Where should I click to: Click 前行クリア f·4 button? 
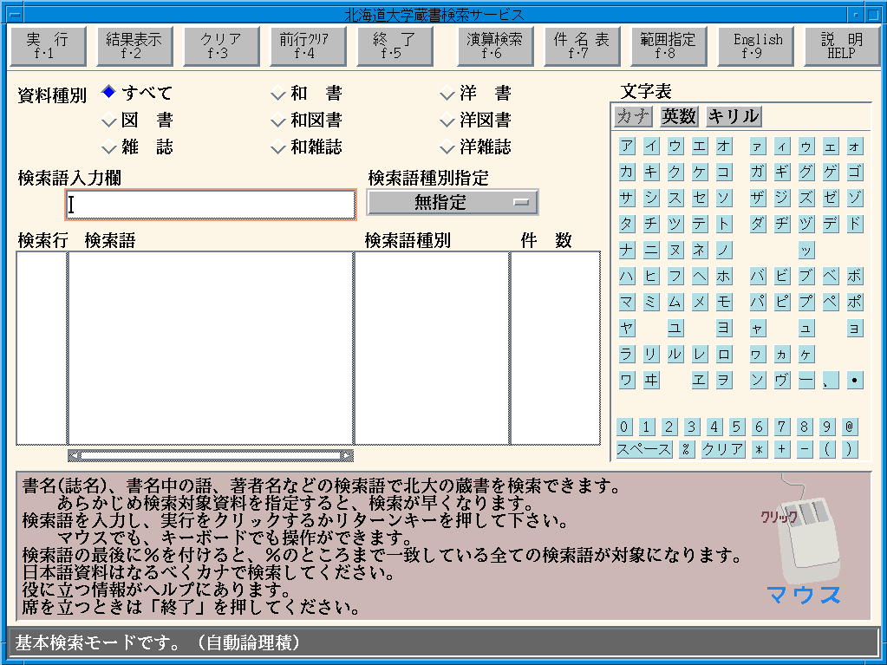[x=308, y=46]
